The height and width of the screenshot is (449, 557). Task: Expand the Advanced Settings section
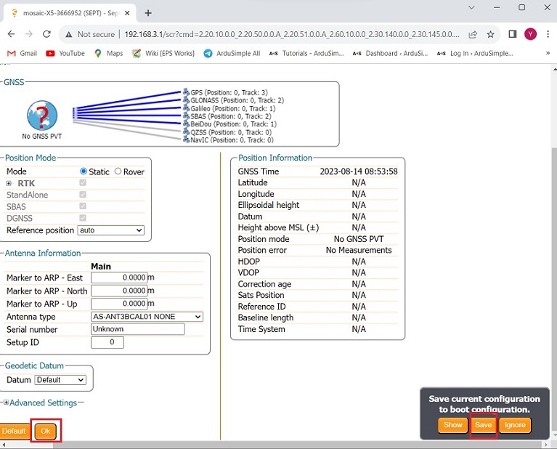pos(7,403)
